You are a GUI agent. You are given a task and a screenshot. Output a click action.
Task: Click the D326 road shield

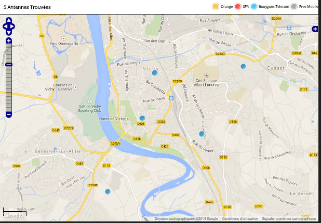coord(162,122)
